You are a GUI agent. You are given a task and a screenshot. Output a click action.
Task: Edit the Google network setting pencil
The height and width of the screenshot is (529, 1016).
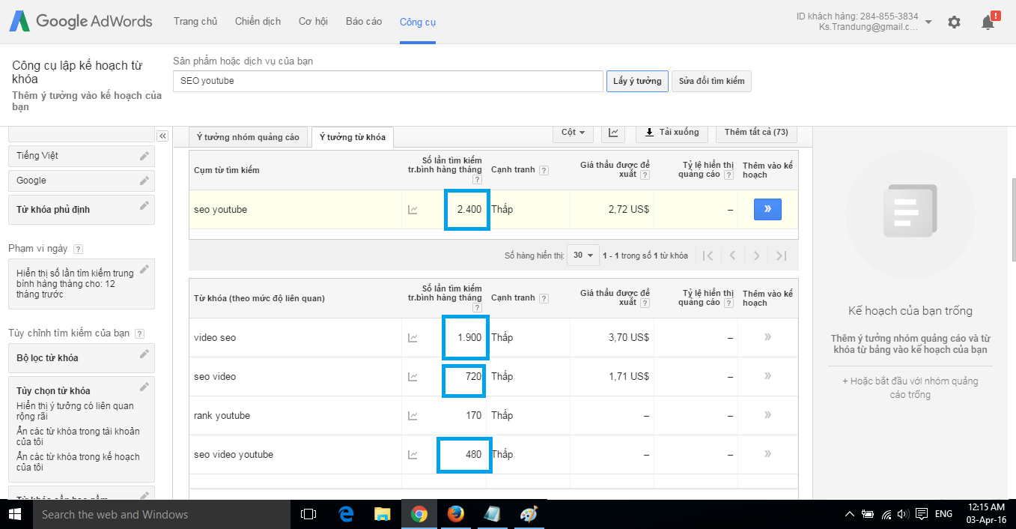(x=145, y=180)
